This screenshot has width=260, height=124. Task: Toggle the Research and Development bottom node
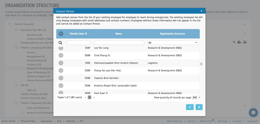pos(23,113)
